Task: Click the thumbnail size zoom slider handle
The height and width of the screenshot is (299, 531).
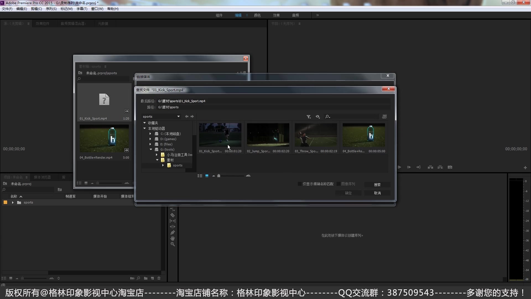Action: pyautogui.click(x=219, y=176)
